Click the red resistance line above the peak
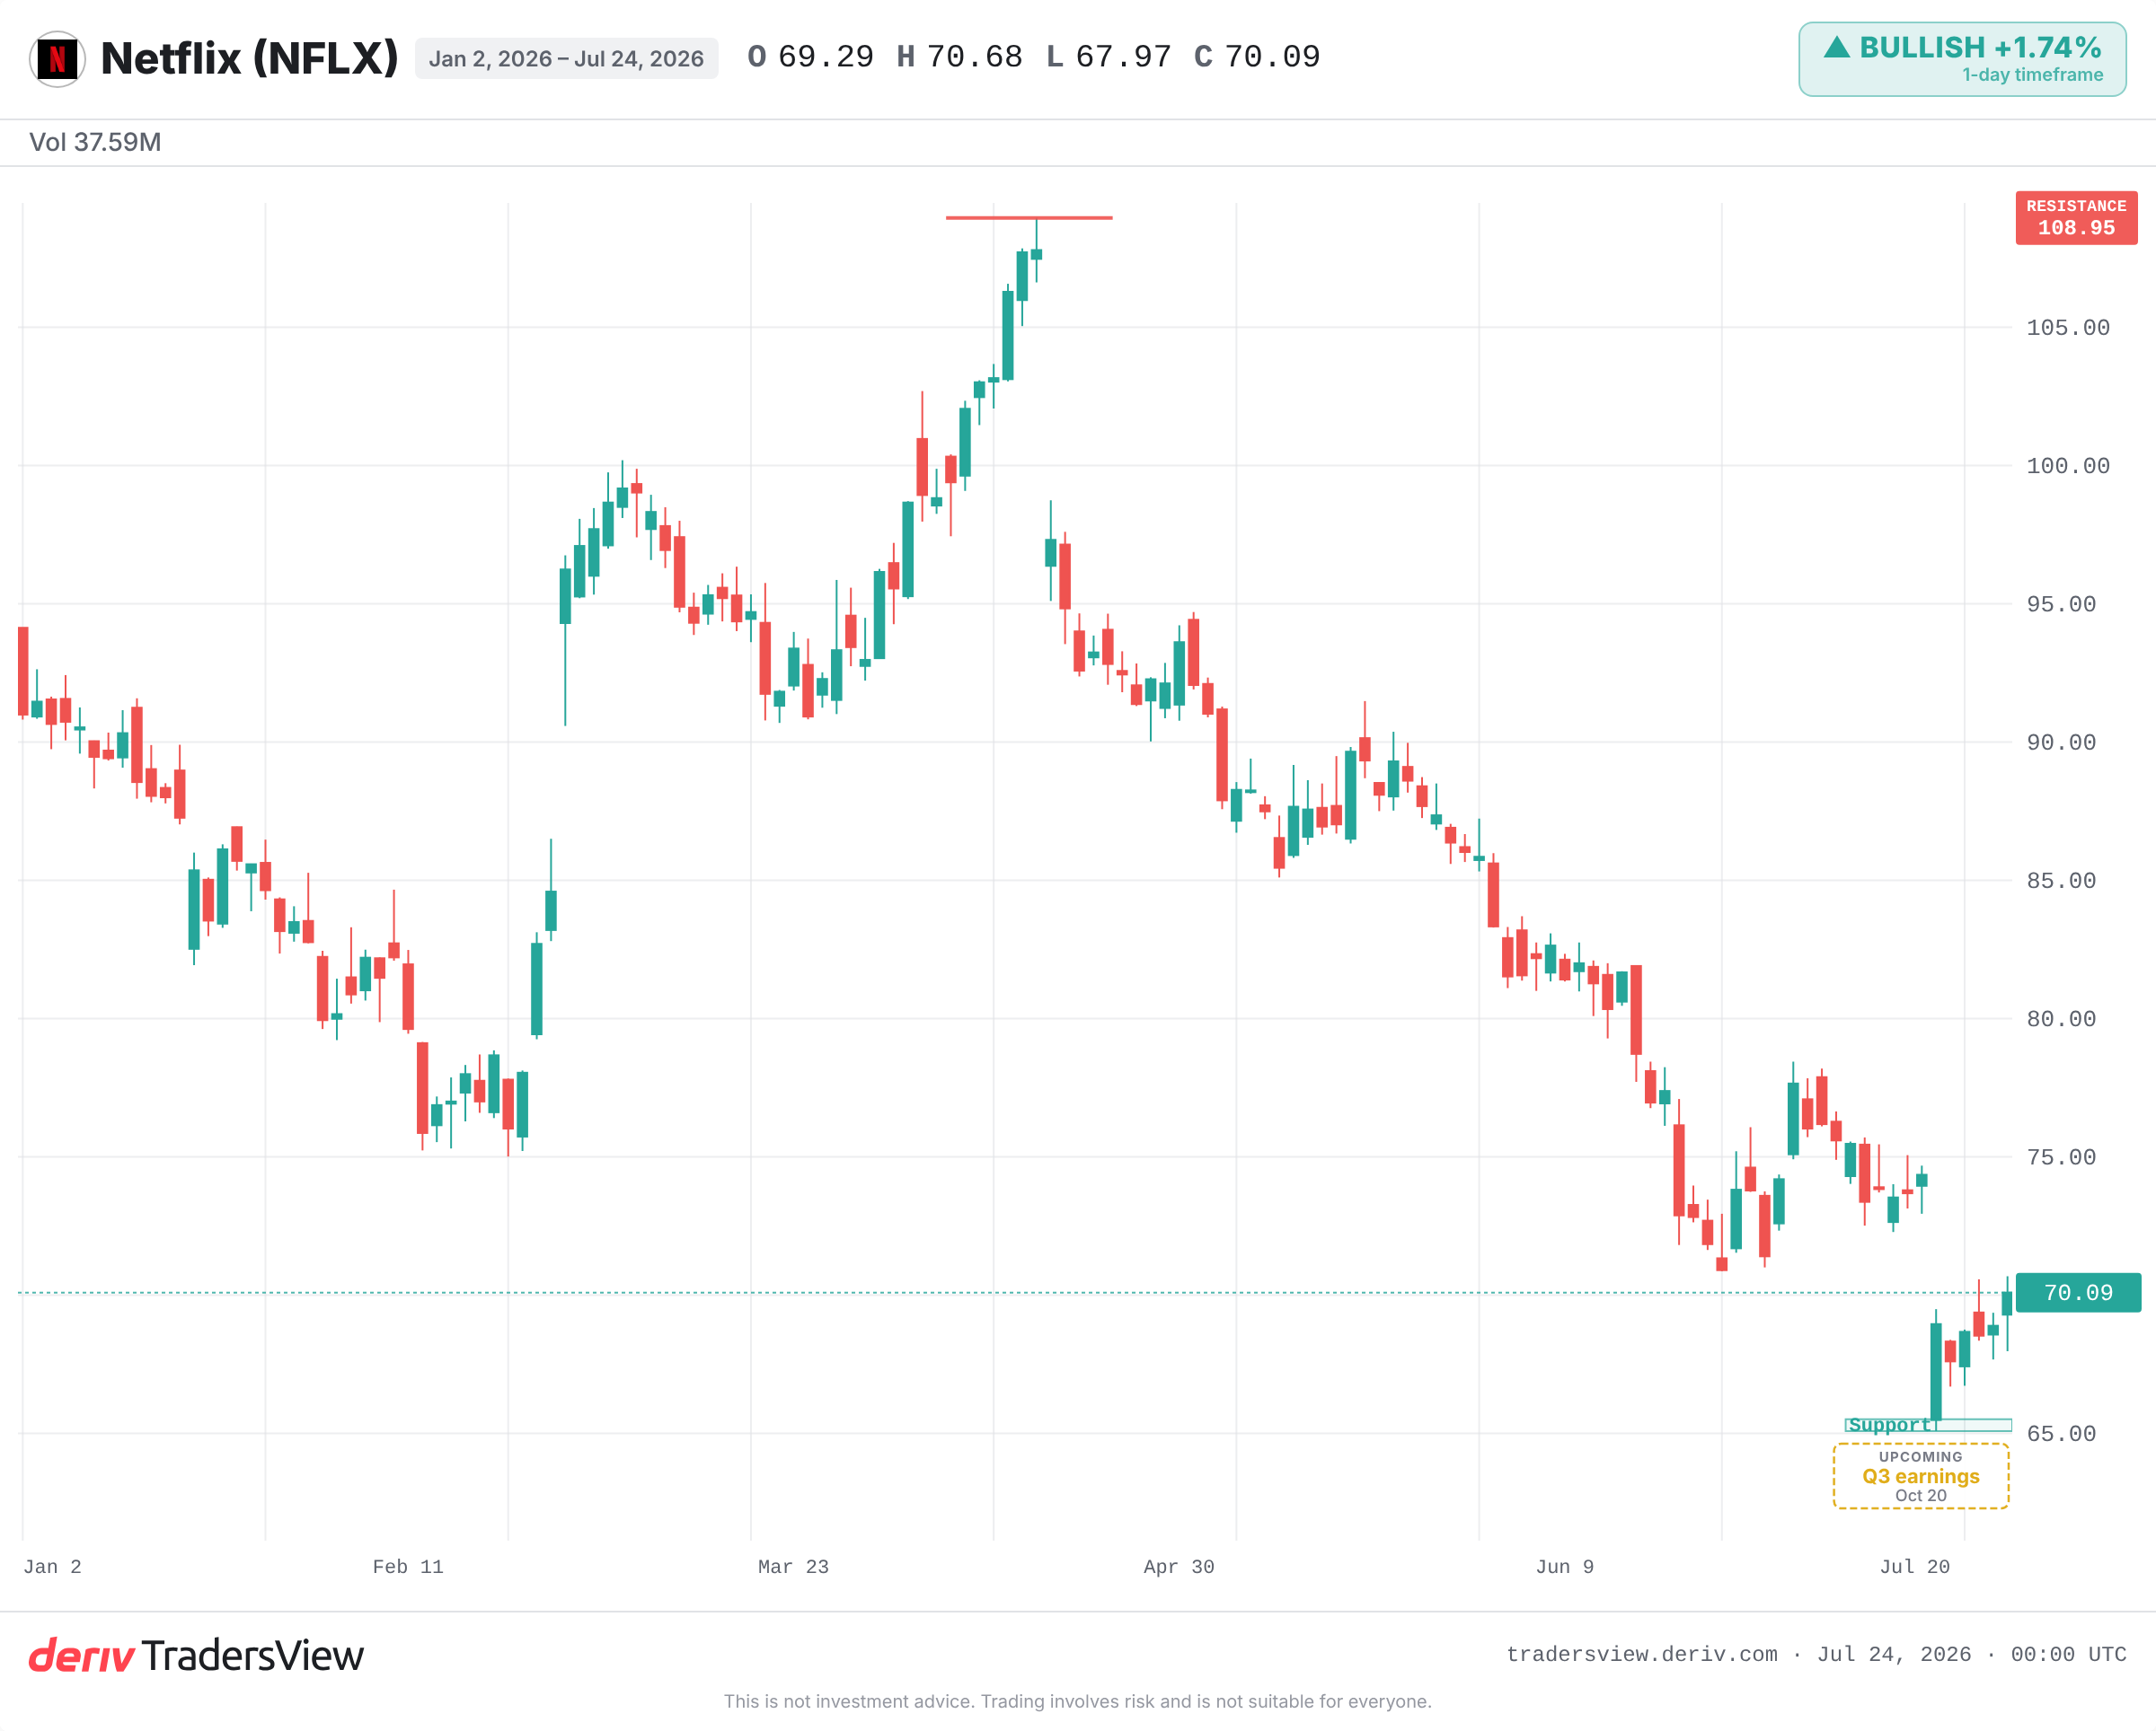The height and width of the screenshot is (1731, 2156). click(1029, 218)
